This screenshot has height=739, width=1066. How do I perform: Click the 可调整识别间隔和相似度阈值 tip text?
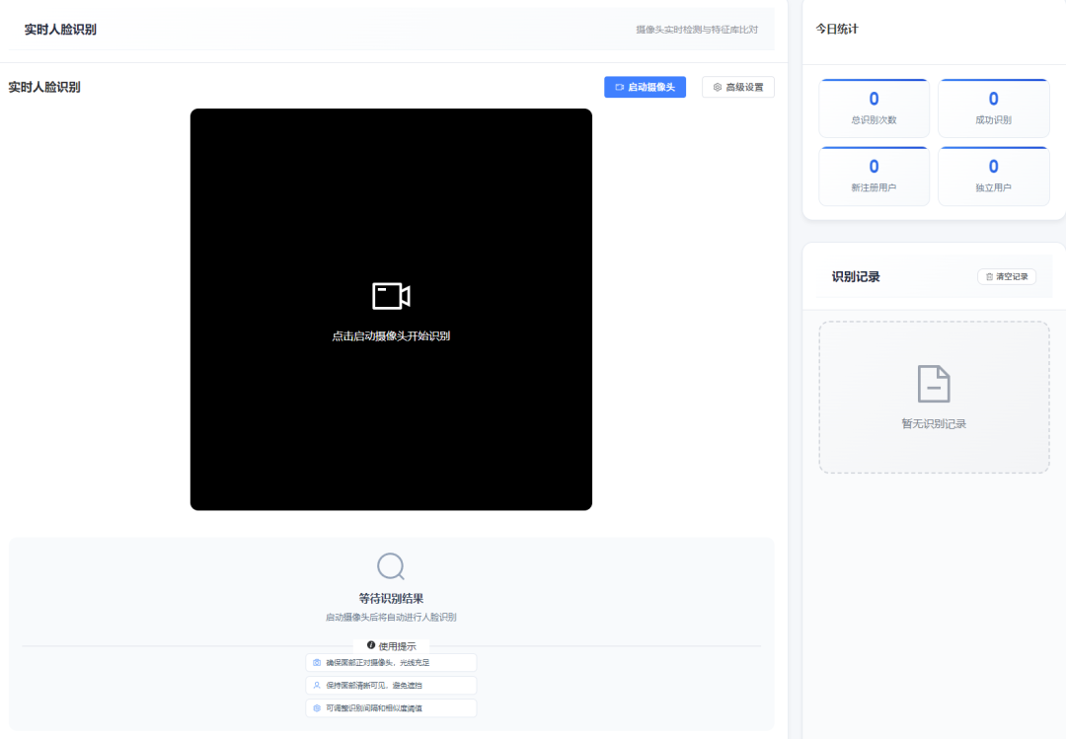tap(374, 707)
